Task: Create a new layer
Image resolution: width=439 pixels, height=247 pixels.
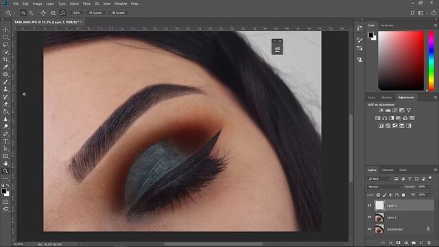Action: coord(421,242)
